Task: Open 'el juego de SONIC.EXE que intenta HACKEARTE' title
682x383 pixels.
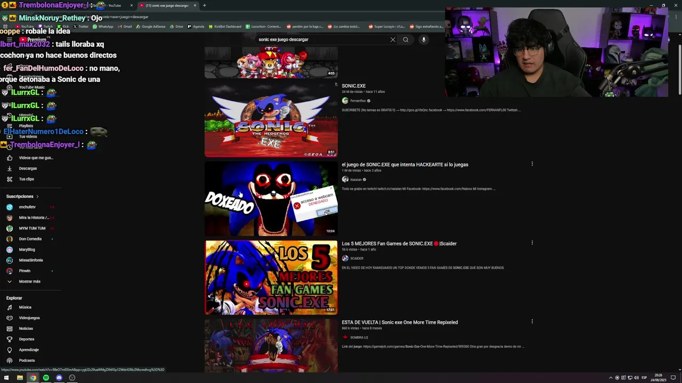Action: tap(405, 164)
